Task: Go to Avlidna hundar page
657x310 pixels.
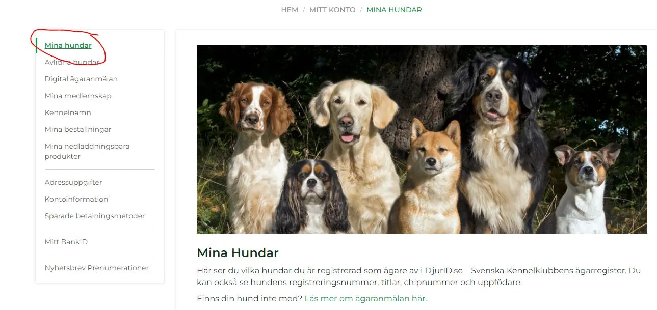Action: pos(72,62)
